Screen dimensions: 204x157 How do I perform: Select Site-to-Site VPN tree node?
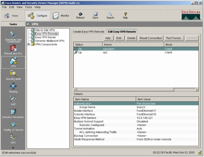pyautogui.click(x=45, y=30)
